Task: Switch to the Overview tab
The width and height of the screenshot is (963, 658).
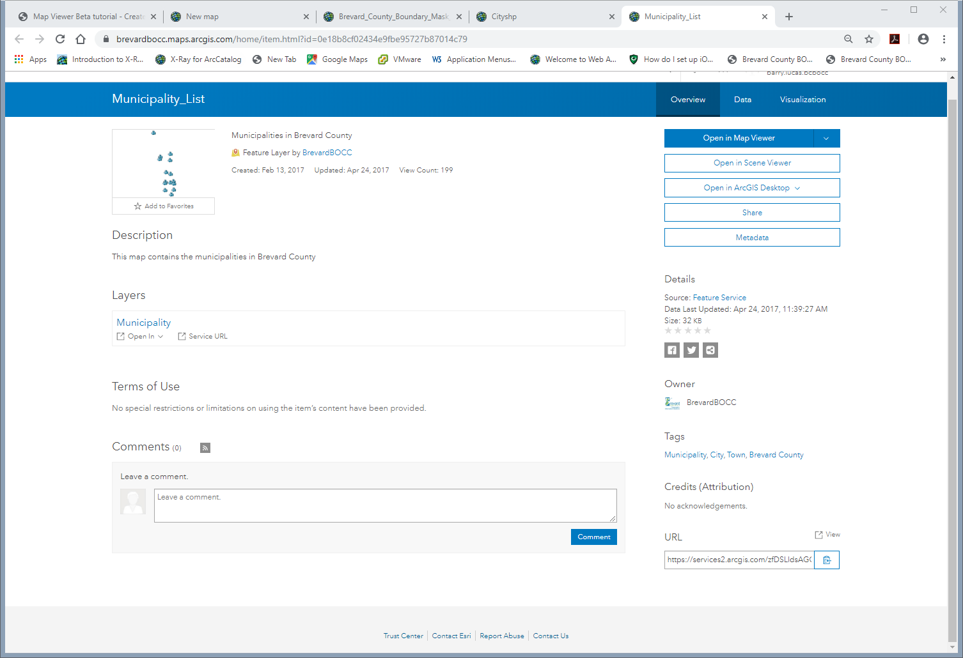Action: tap(688, 100)
